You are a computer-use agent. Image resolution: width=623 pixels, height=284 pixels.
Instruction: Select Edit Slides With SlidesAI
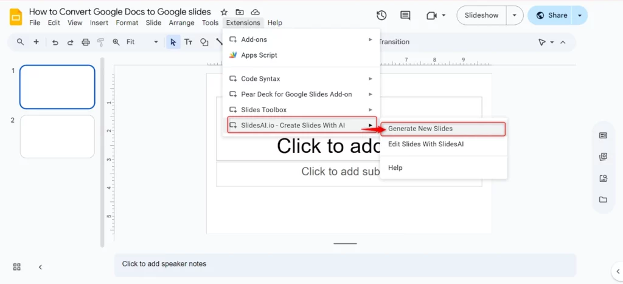point(426,144)
